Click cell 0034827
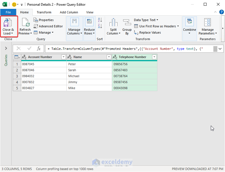Image resolution: width=225 pixels, height=172 pixels. 44,88
